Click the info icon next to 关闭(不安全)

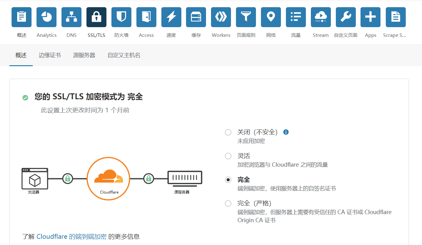286,132
